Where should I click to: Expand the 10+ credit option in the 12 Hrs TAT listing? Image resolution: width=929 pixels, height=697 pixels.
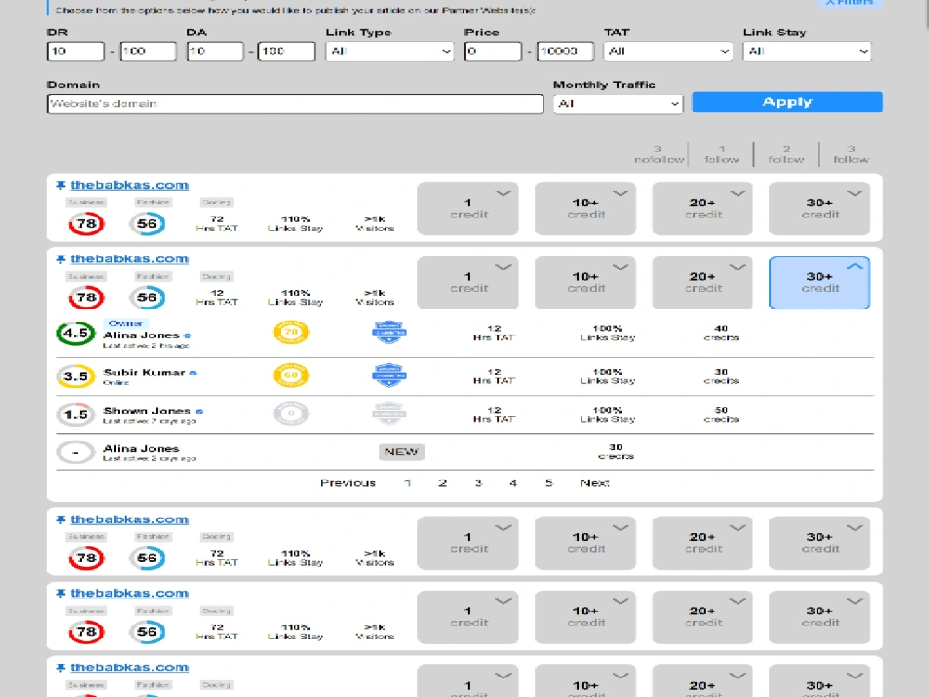pos(585,283)
